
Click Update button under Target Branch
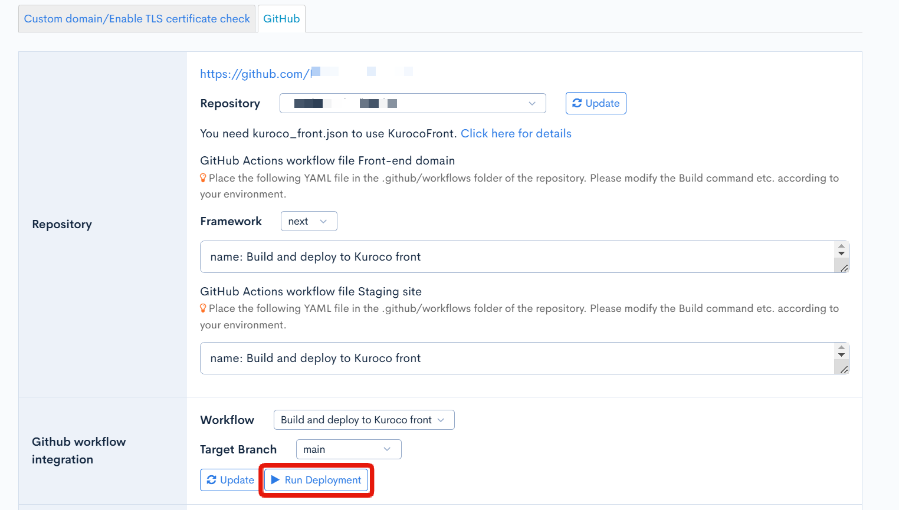pyautogui.click(x=230, y=480)
